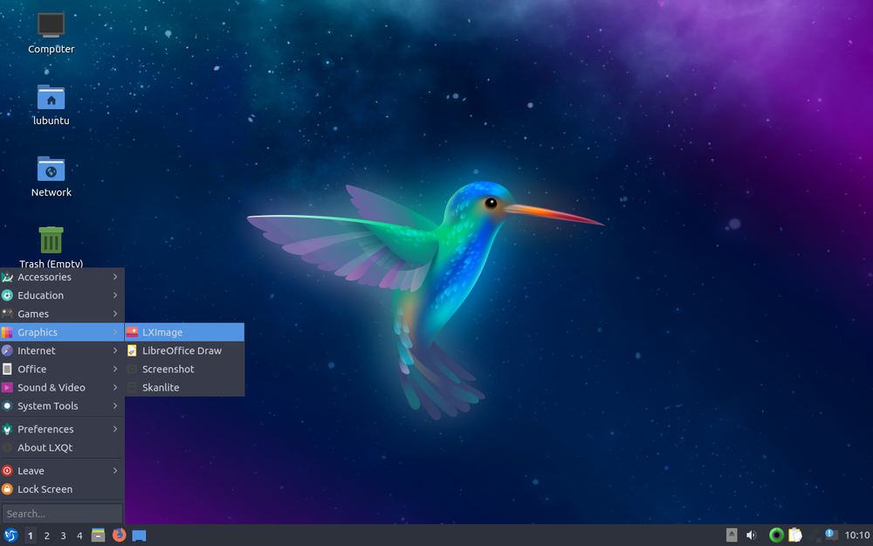Switch to virtual desktop 3
The width and height of the screenshot is (873, 546).
tap(62, 536)
